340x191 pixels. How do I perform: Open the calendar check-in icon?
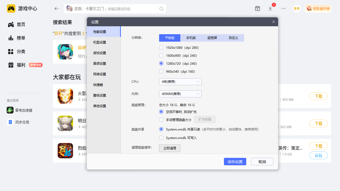coord(257,8)
